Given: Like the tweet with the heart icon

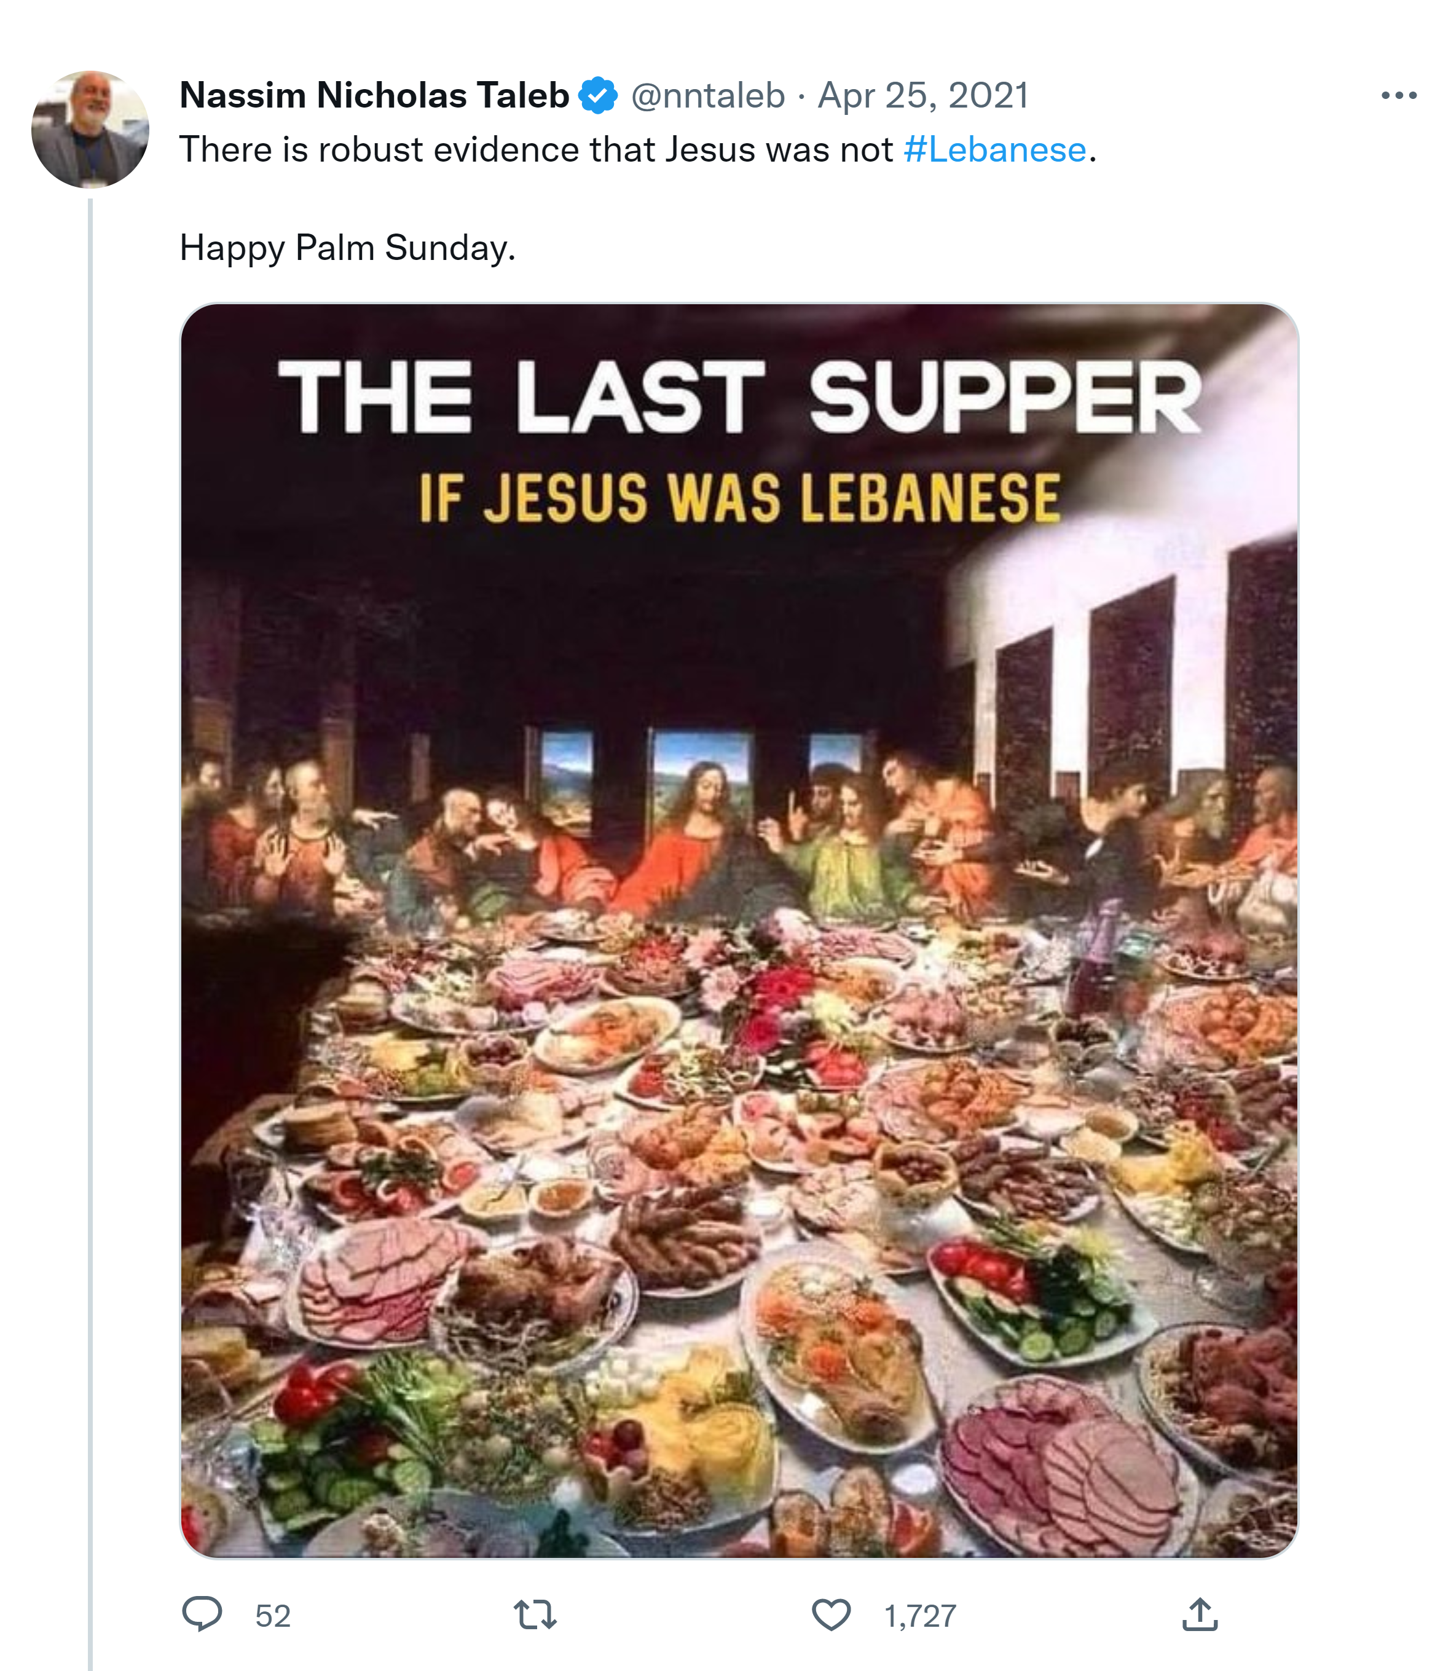Looking at the screenshot, I should click(831, 1614).
